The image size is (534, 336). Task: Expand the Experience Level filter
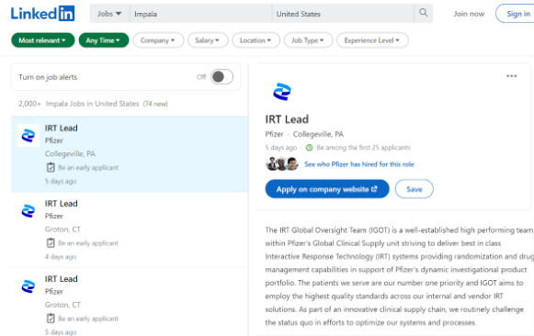(372, 40)
